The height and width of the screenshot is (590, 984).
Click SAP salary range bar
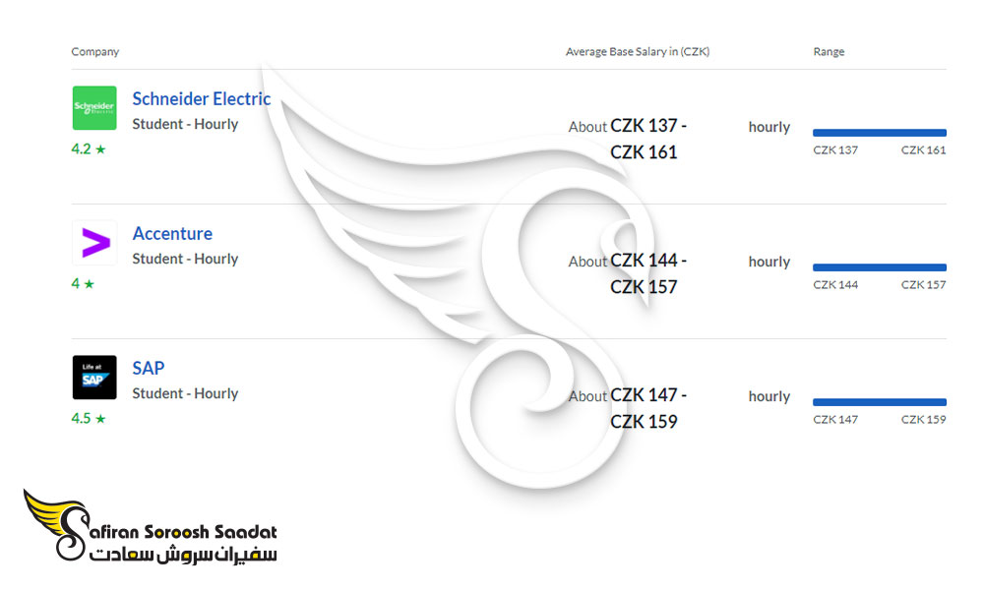point(879,402)
